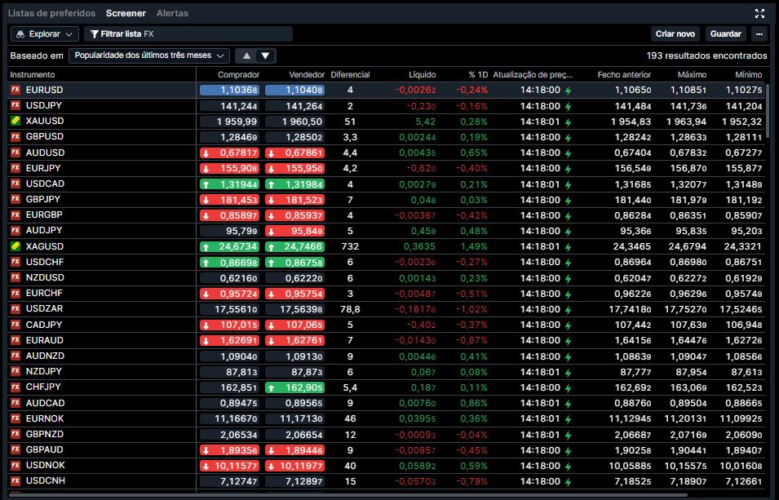Viewport: 779px width, 500px height.
Task: Click the Criar novo button
Action: coord(675,33)
